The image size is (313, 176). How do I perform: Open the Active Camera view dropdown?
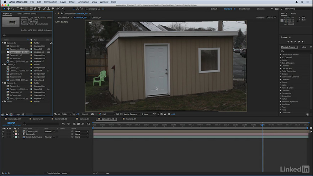coord(132,114)
